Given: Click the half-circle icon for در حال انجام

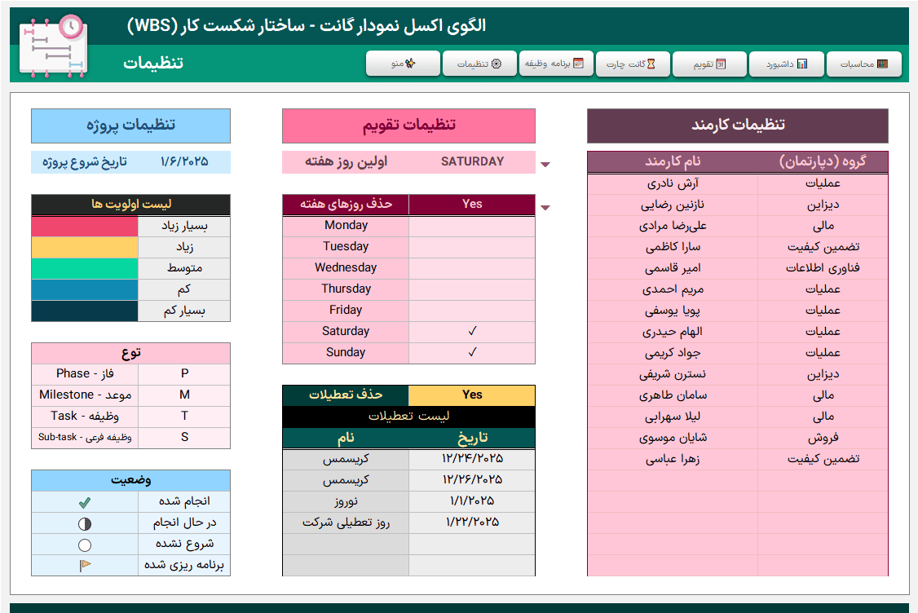Looking at the screenshot, I should [85, 523].
